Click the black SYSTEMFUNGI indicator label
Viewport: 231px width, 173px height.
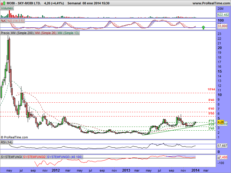click(11, 157)
